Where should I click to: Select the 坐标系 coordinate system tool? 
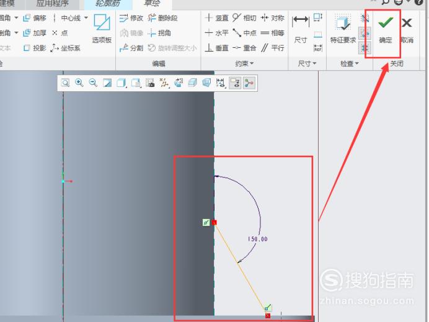pos(66,48)
